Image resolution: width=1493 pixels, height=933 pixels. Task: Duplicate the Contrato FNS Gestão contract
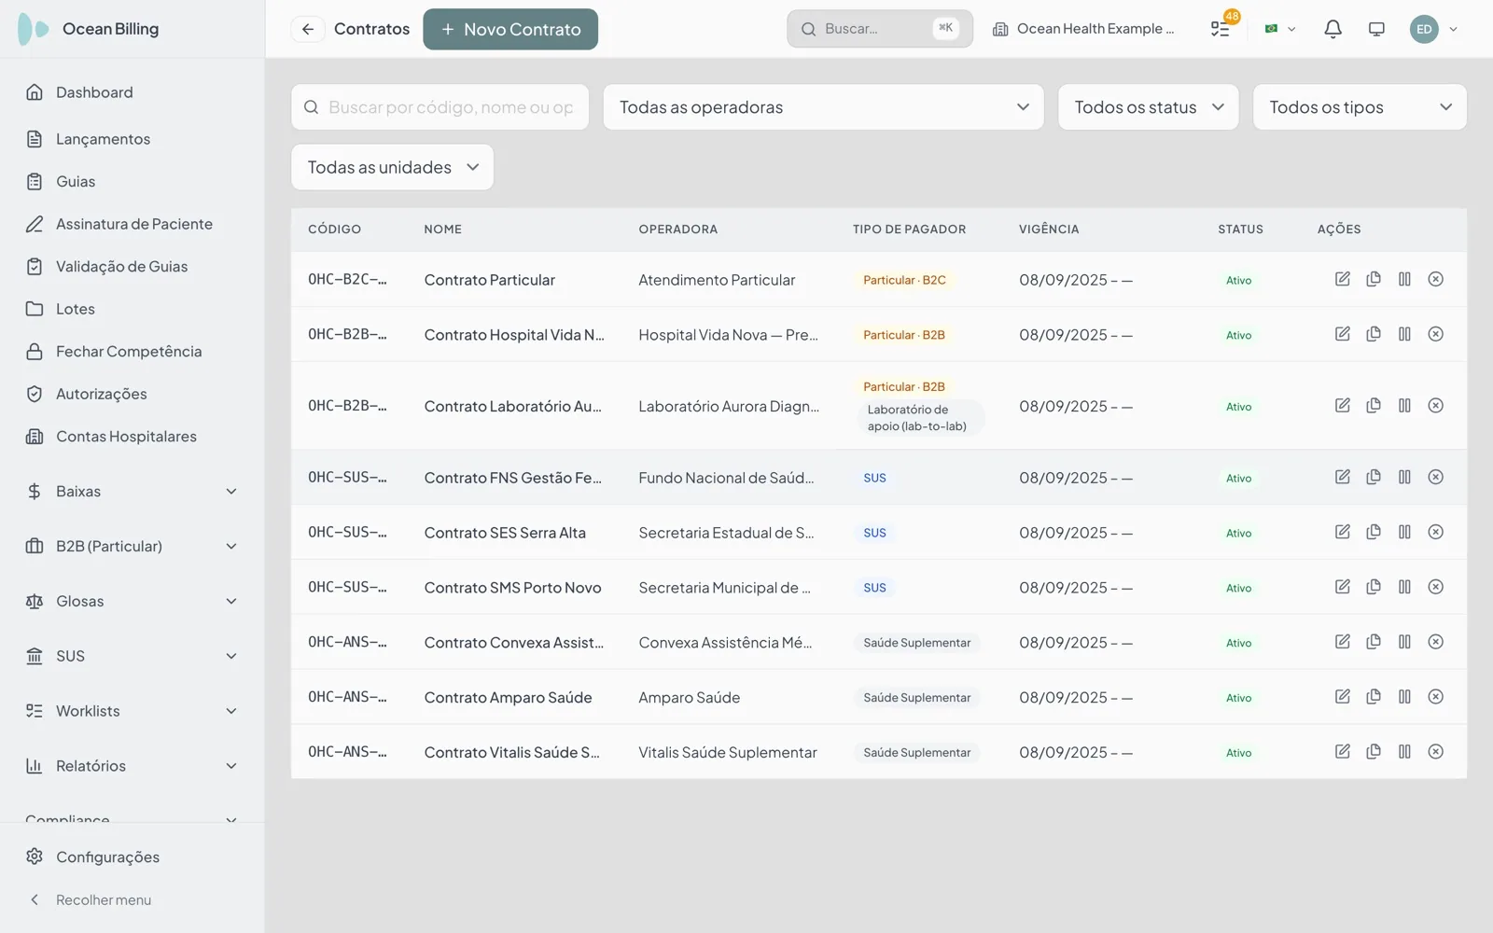1374,477
